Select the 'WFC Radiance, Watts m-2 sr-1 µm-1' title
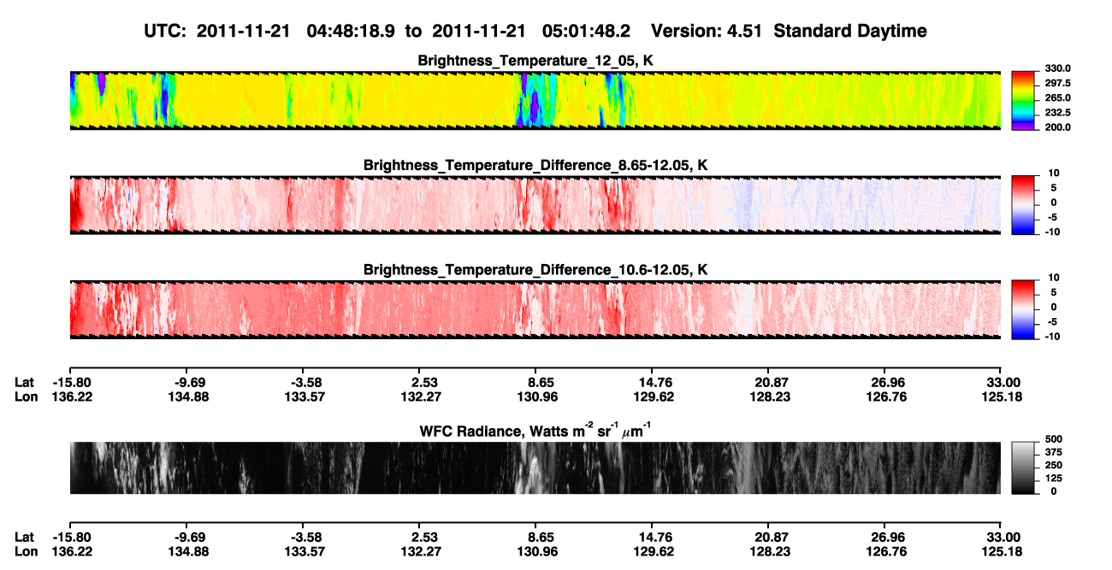 (535, 432)
